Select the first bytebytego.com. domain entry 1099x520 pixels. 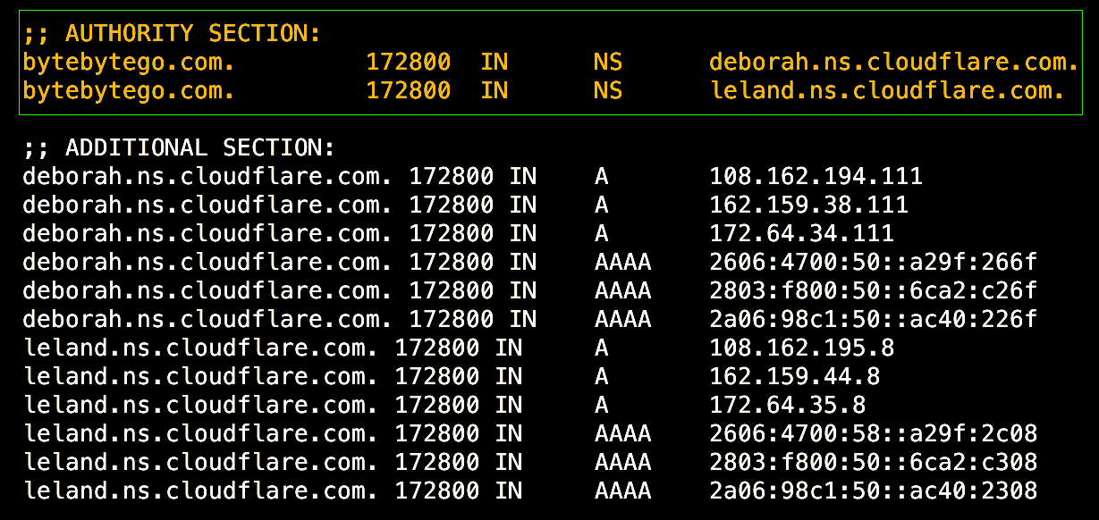129,63
